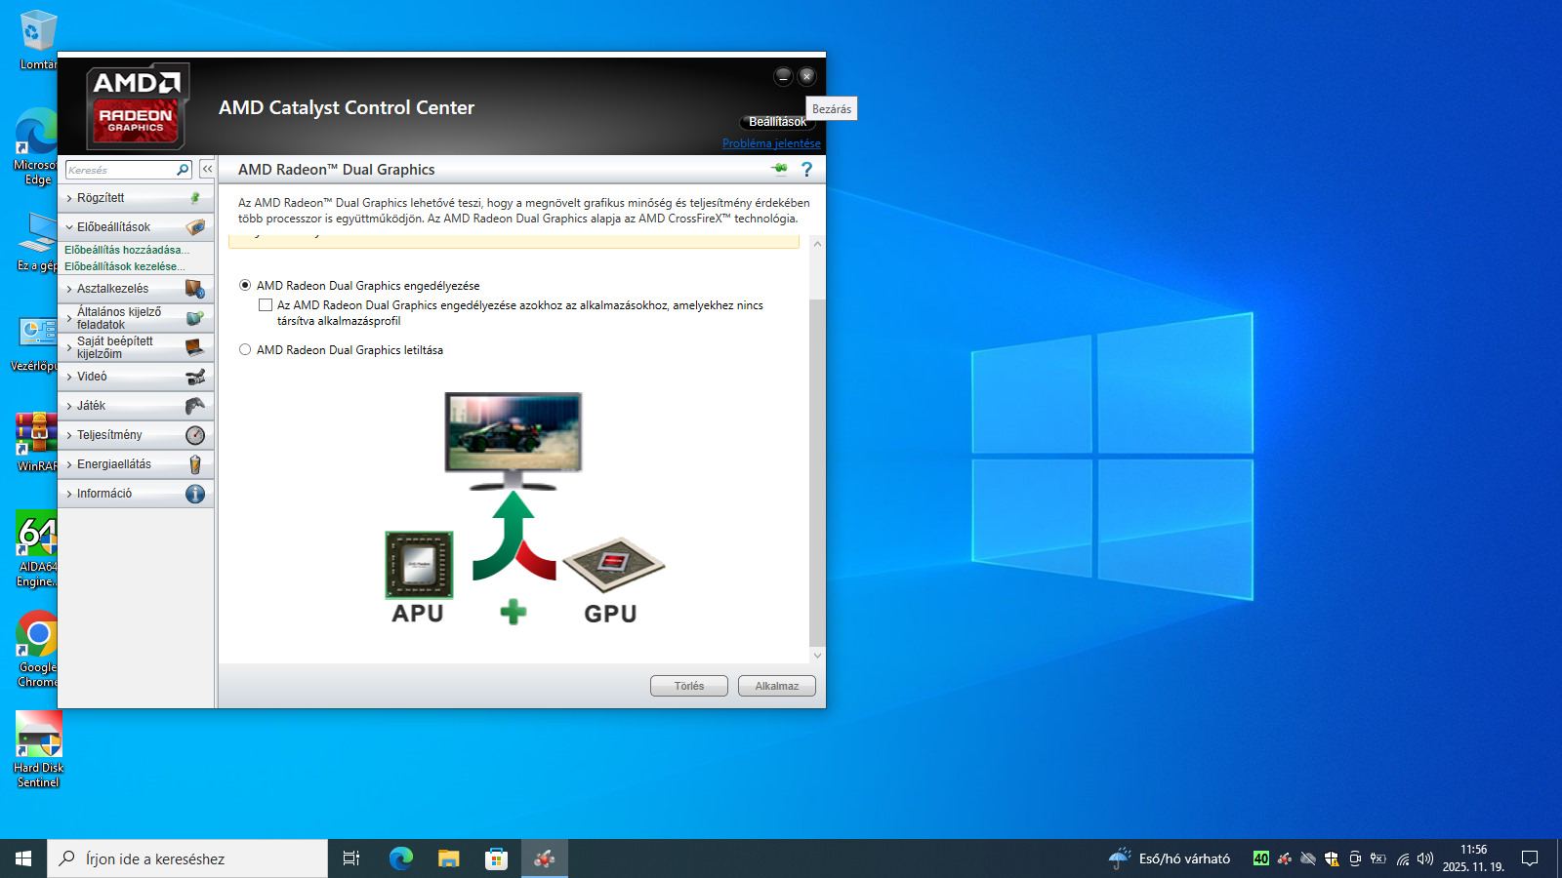Click the laptop icon beside Saját beépített kijelzőim
Viewport: 1562px width, 878px height.
(195, 347)
